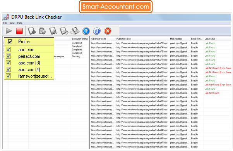The width and height of the screenshot is (233, 151).
Task: Select publisher URL ending neha74.html
Action: click(x=142, y=47)
